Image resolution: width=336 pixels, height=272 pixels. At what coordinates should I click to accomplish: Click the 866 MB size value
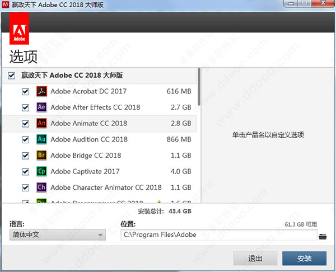(x=179, y=139)
